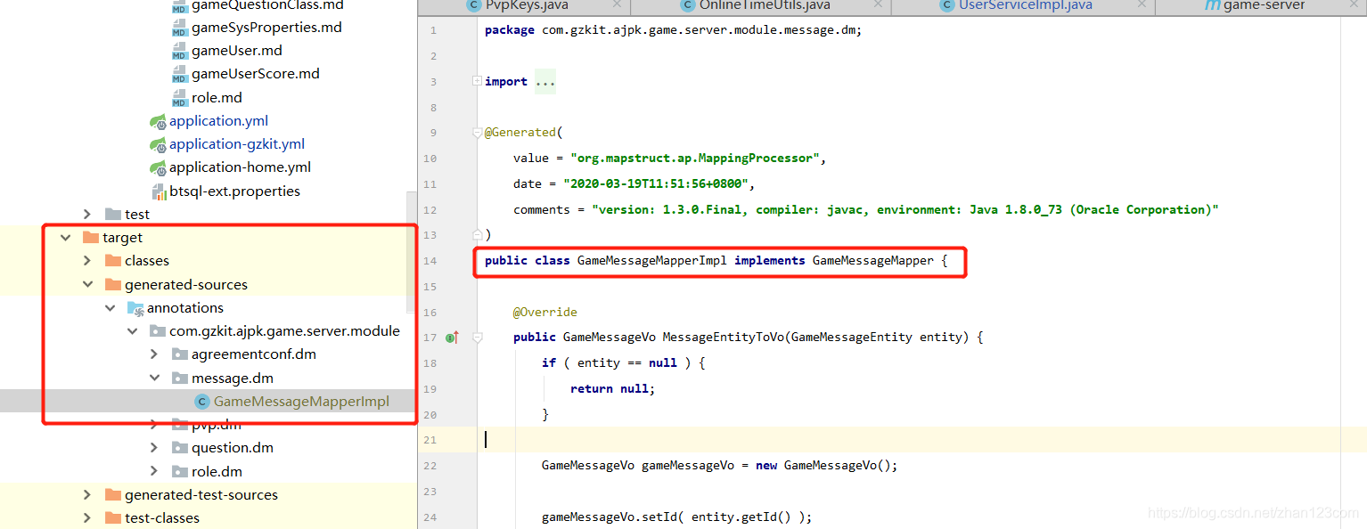Screen dimensions: 1367x529
Task: Click the generated-test-sources folder icon
Action: (x=112, y=495)
